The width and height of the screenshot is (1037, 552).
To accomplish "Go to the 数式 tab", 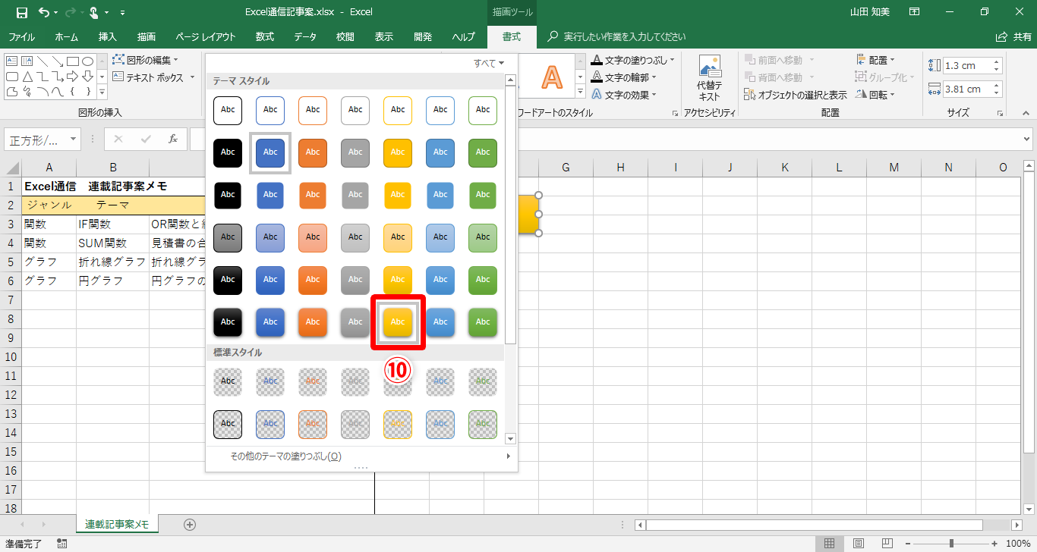I will click(x=265, y=36).
